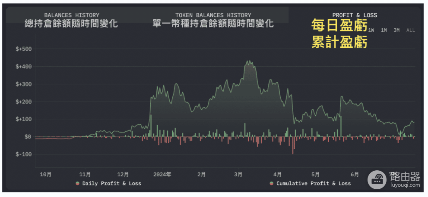The height and width of the screenshot is (197, 428).
Task: Click the 12月 date label
Action: (x=123, y=174)
